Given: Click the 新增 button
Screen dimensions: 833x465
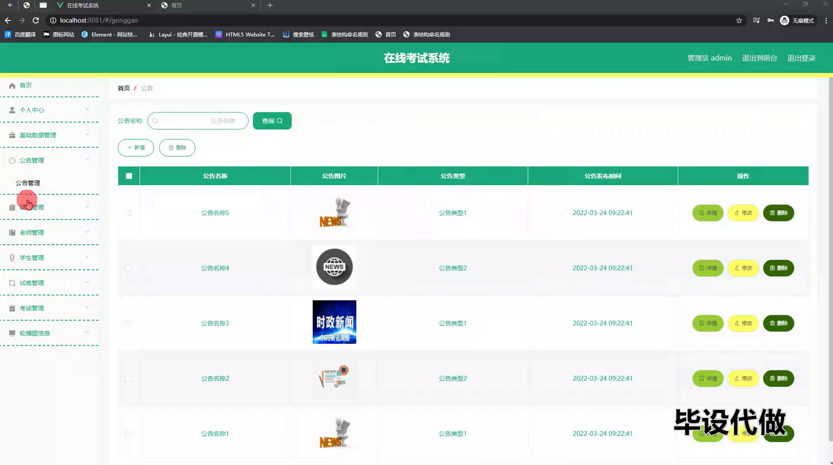Looking at the screenshot, I should click(136, 148).
